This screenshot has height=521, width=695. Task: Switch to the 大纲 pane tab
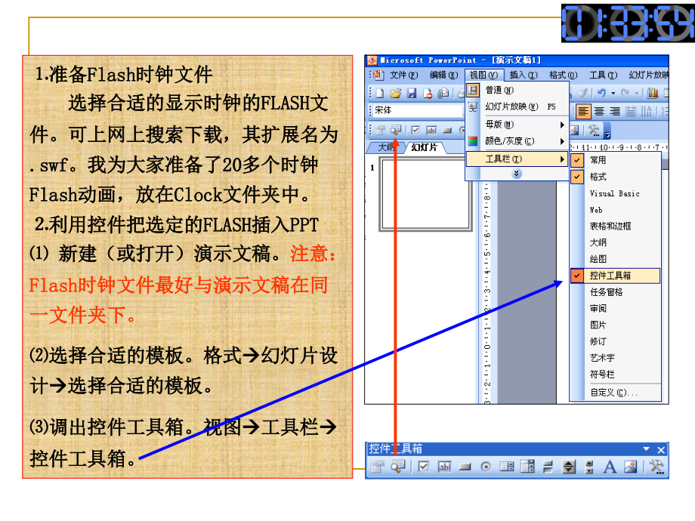coord(385,147)
